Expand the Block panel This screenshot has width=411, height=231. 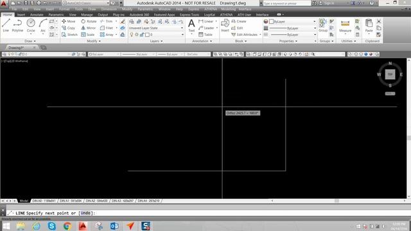(x=241, y=41)
